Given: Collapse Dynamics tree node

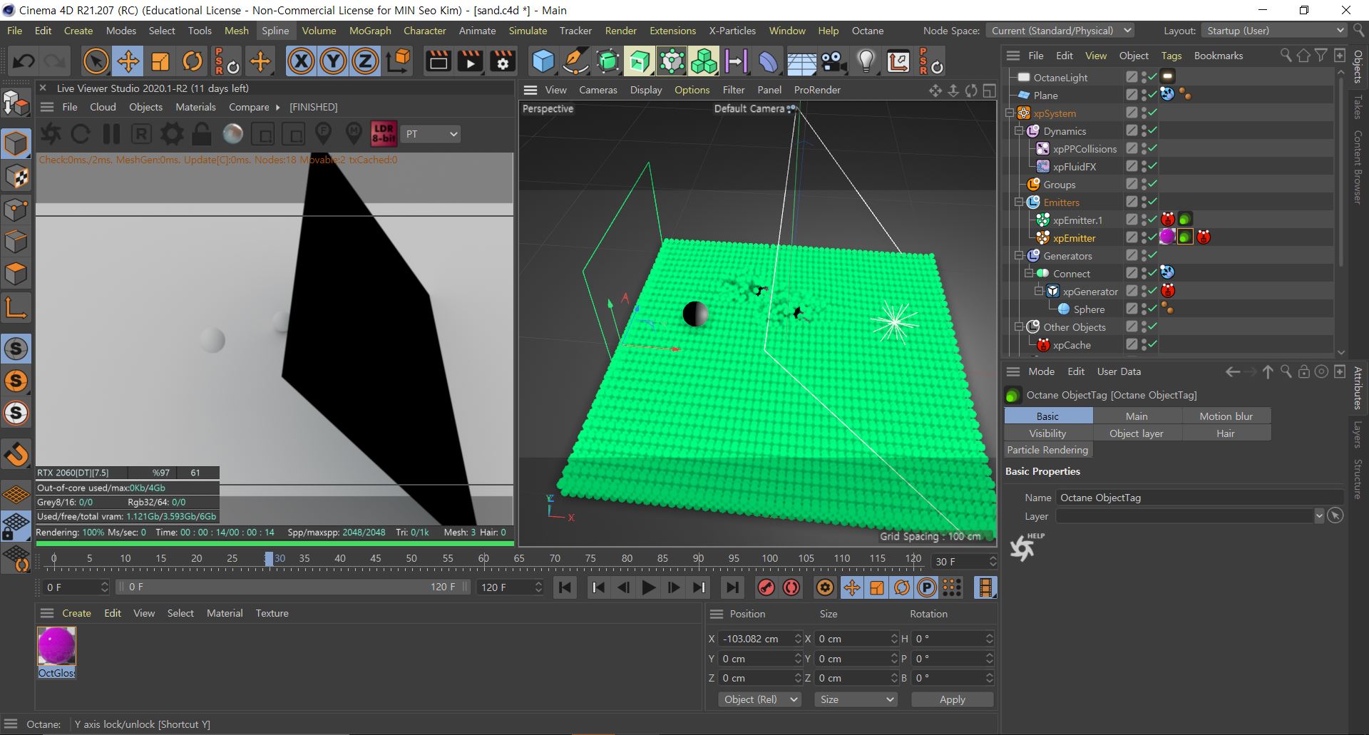Looking at the screenshot, I should (1020, 131).
